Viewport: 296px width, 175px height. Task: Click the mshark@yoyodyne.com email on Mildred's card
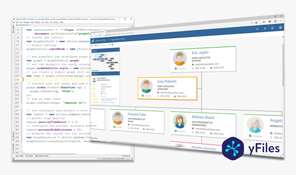[x=208, y=129]
